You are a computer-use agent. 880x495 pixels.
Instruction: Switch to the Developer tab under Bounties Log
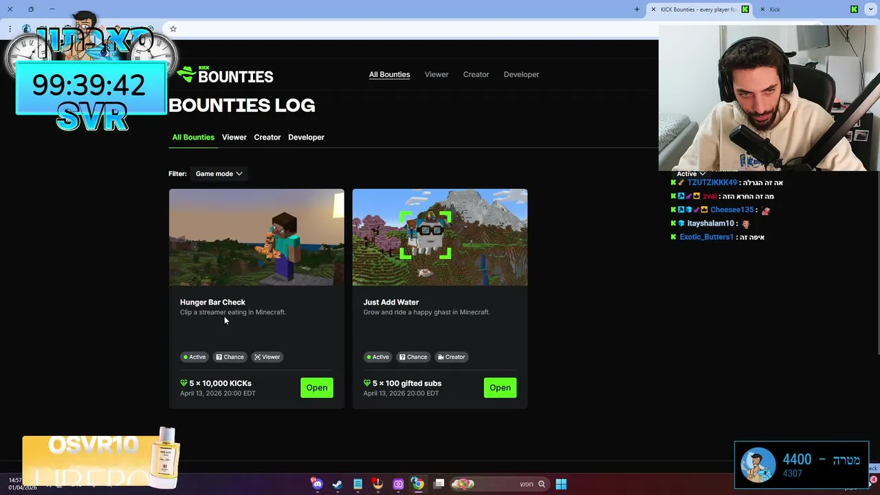point(306,137)
